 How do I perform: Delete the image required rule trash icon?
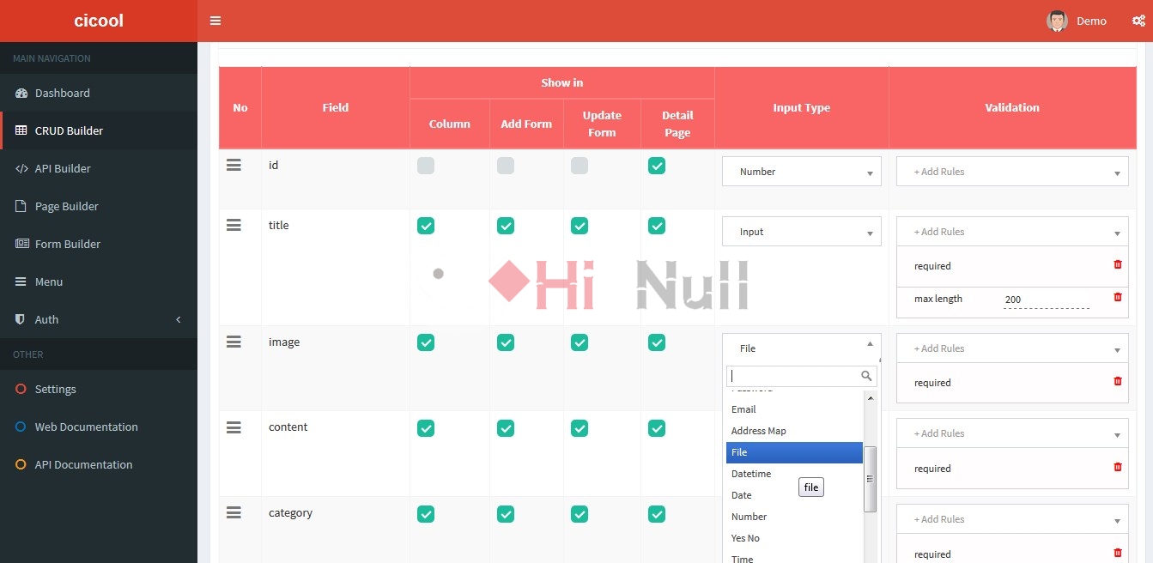(1117, 381)
